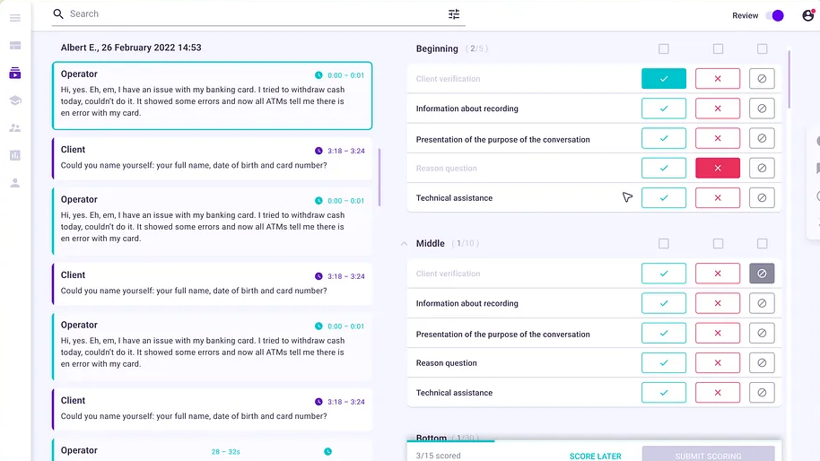
Task: Mark Beginning Client verification as passed
Action: click(664, 78)
